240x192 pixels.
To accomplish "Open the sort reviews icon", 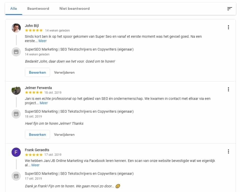I will point(229,8).
